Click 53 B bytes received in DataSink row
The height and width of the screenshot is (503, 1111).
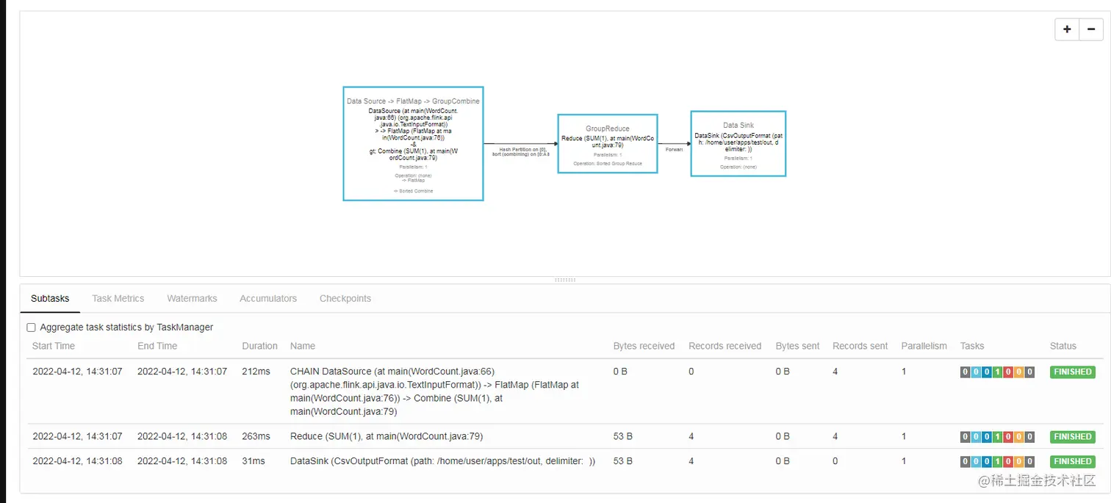623,461
